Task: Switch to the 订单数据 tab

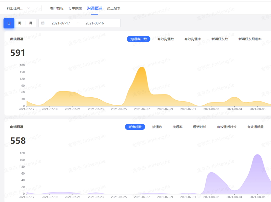Action: [x=75, y=8]
